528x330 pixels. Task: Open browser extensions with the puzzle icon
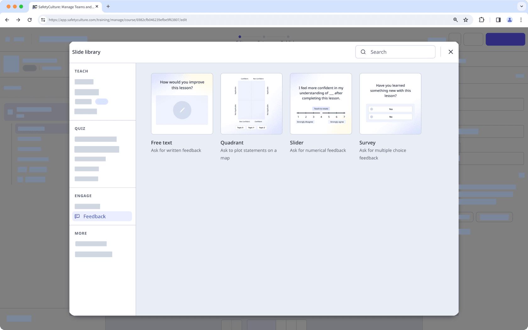pyautogui.click(x=481, y=19)
